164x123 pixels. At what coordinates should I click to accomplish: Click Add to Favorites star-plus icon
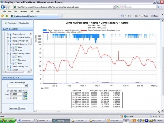7,16
